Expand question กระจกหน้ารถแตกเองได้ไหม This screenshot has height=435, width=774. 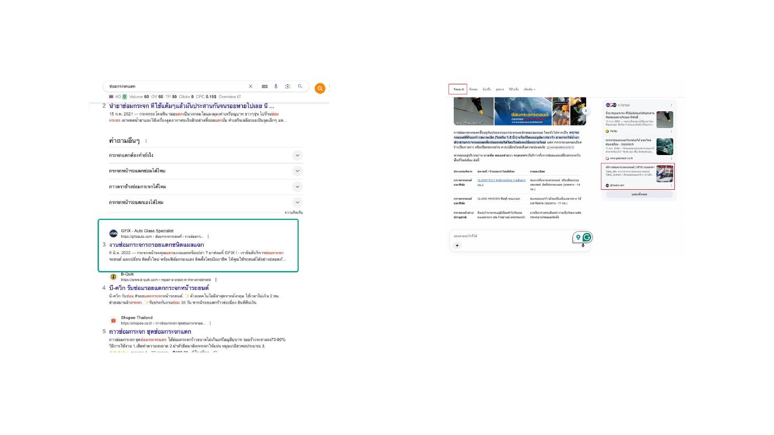(206, 202)
